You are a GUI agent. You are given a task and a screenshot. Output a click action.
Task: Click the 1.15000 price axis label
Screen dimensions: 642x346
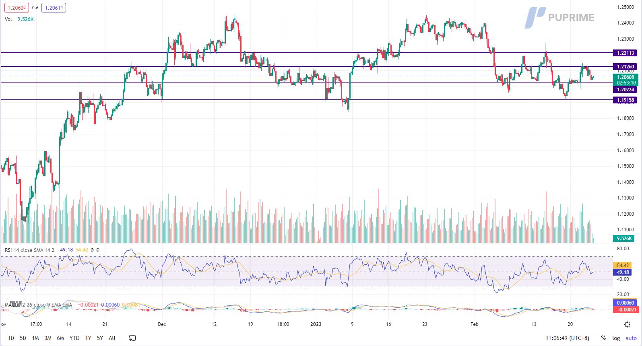(x=625, y=166)
